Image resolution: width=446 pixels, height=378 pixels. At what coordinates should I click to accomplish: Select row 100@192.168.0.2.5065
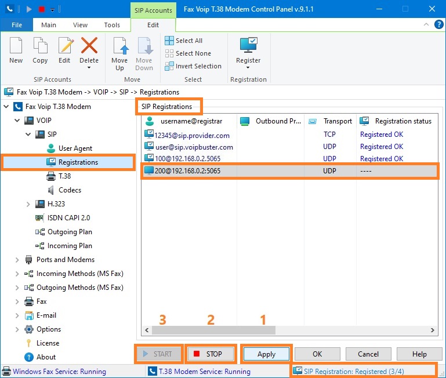click(289, 159)
